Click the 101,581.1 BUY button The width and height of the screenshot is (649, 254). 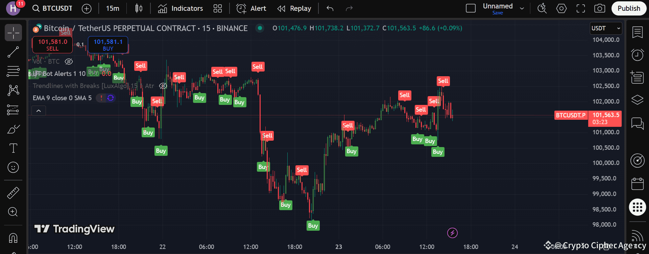tap(108, 45)
